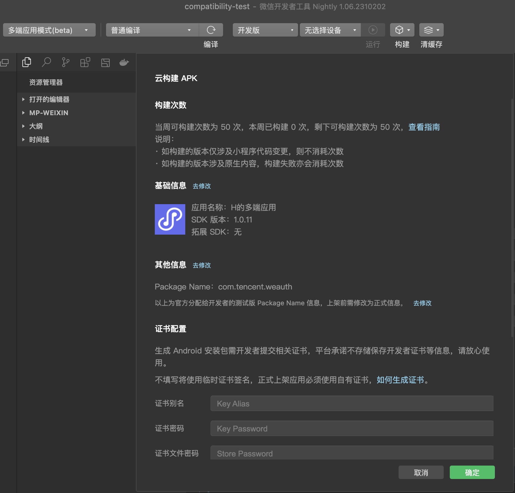Expand the 大纲 outline section
This screenshot has height=493, width=515.
[x=77, y=126]
